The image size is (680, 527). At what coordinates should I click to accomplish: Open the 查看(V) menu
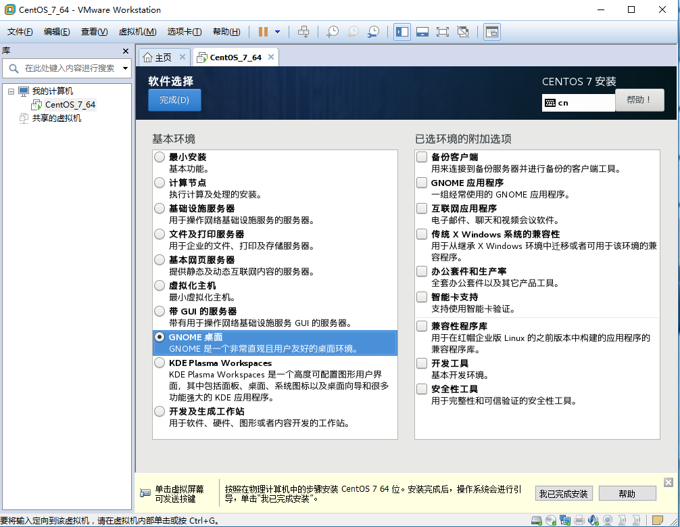[x=94, y=32]
